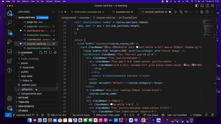The image size is (221, 124).
Task: Click New File icon in E-LEARNING header
Action: (x=41, y=52)
